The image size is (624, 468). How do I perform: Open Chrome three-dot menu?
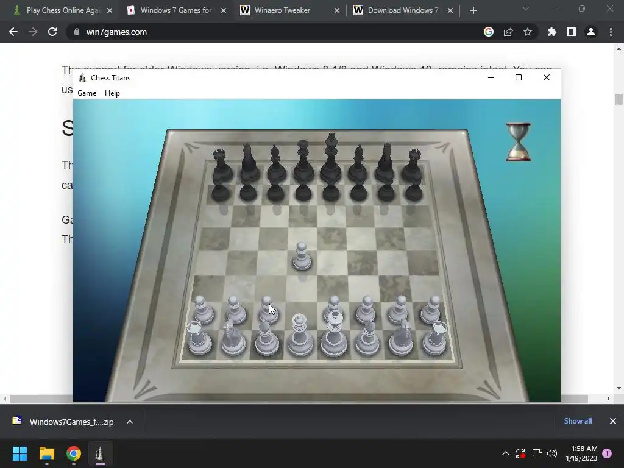click(611, 32)
